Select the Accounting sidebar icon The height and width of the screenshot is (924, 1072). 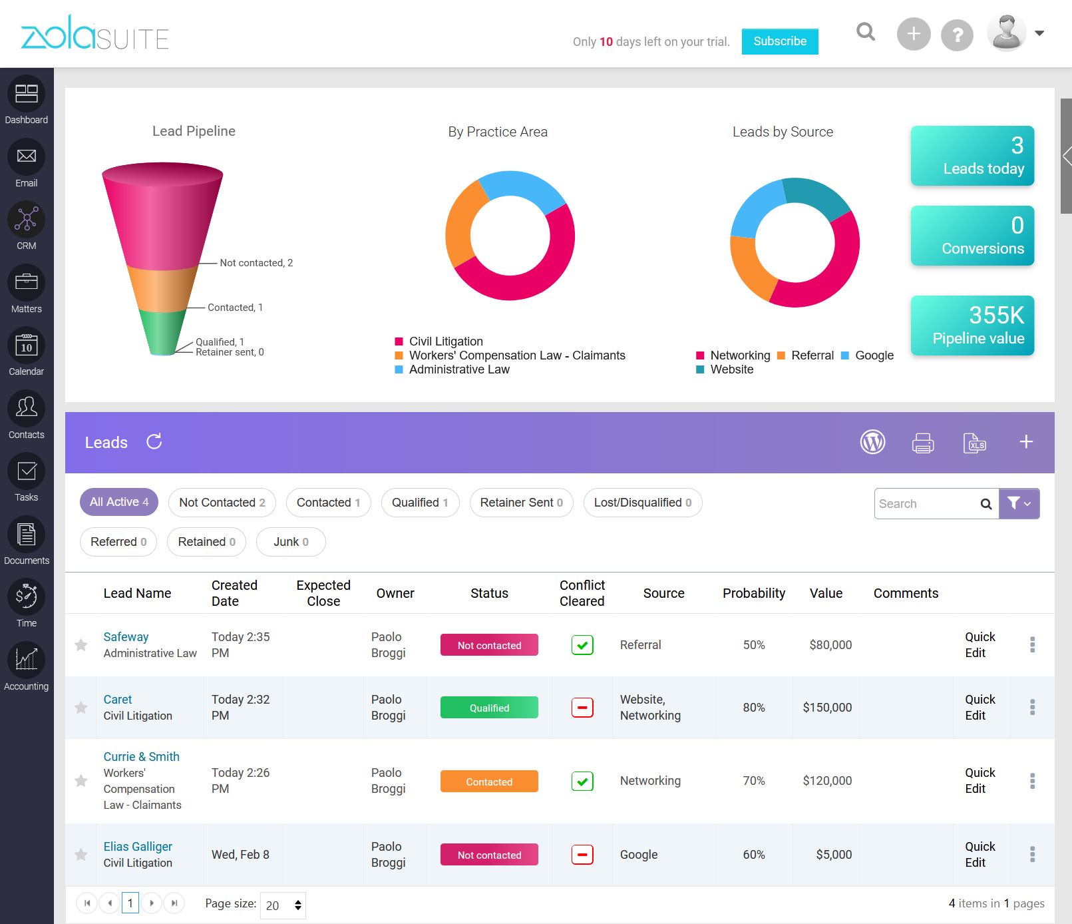click(26, 665)
